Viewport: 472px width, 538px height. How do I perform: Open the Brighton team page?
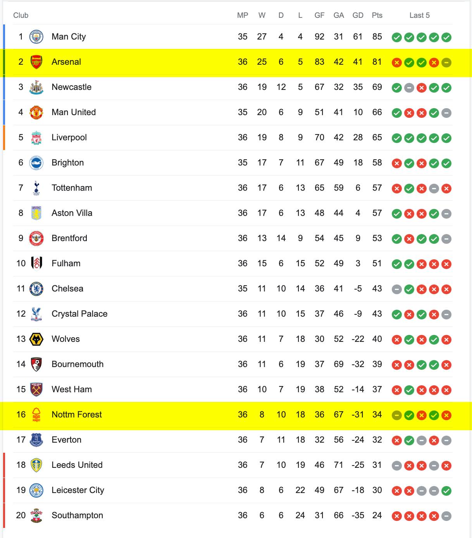tap(68, 163)
